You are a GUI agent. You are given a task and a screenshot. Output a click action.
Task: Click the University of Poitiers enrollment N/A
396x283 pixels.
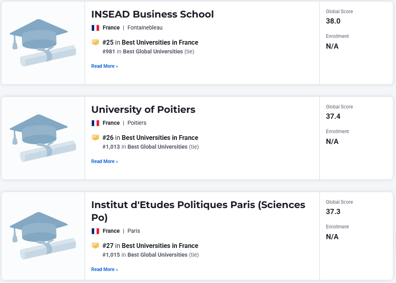pyautogui.click(x=333, y=142)
